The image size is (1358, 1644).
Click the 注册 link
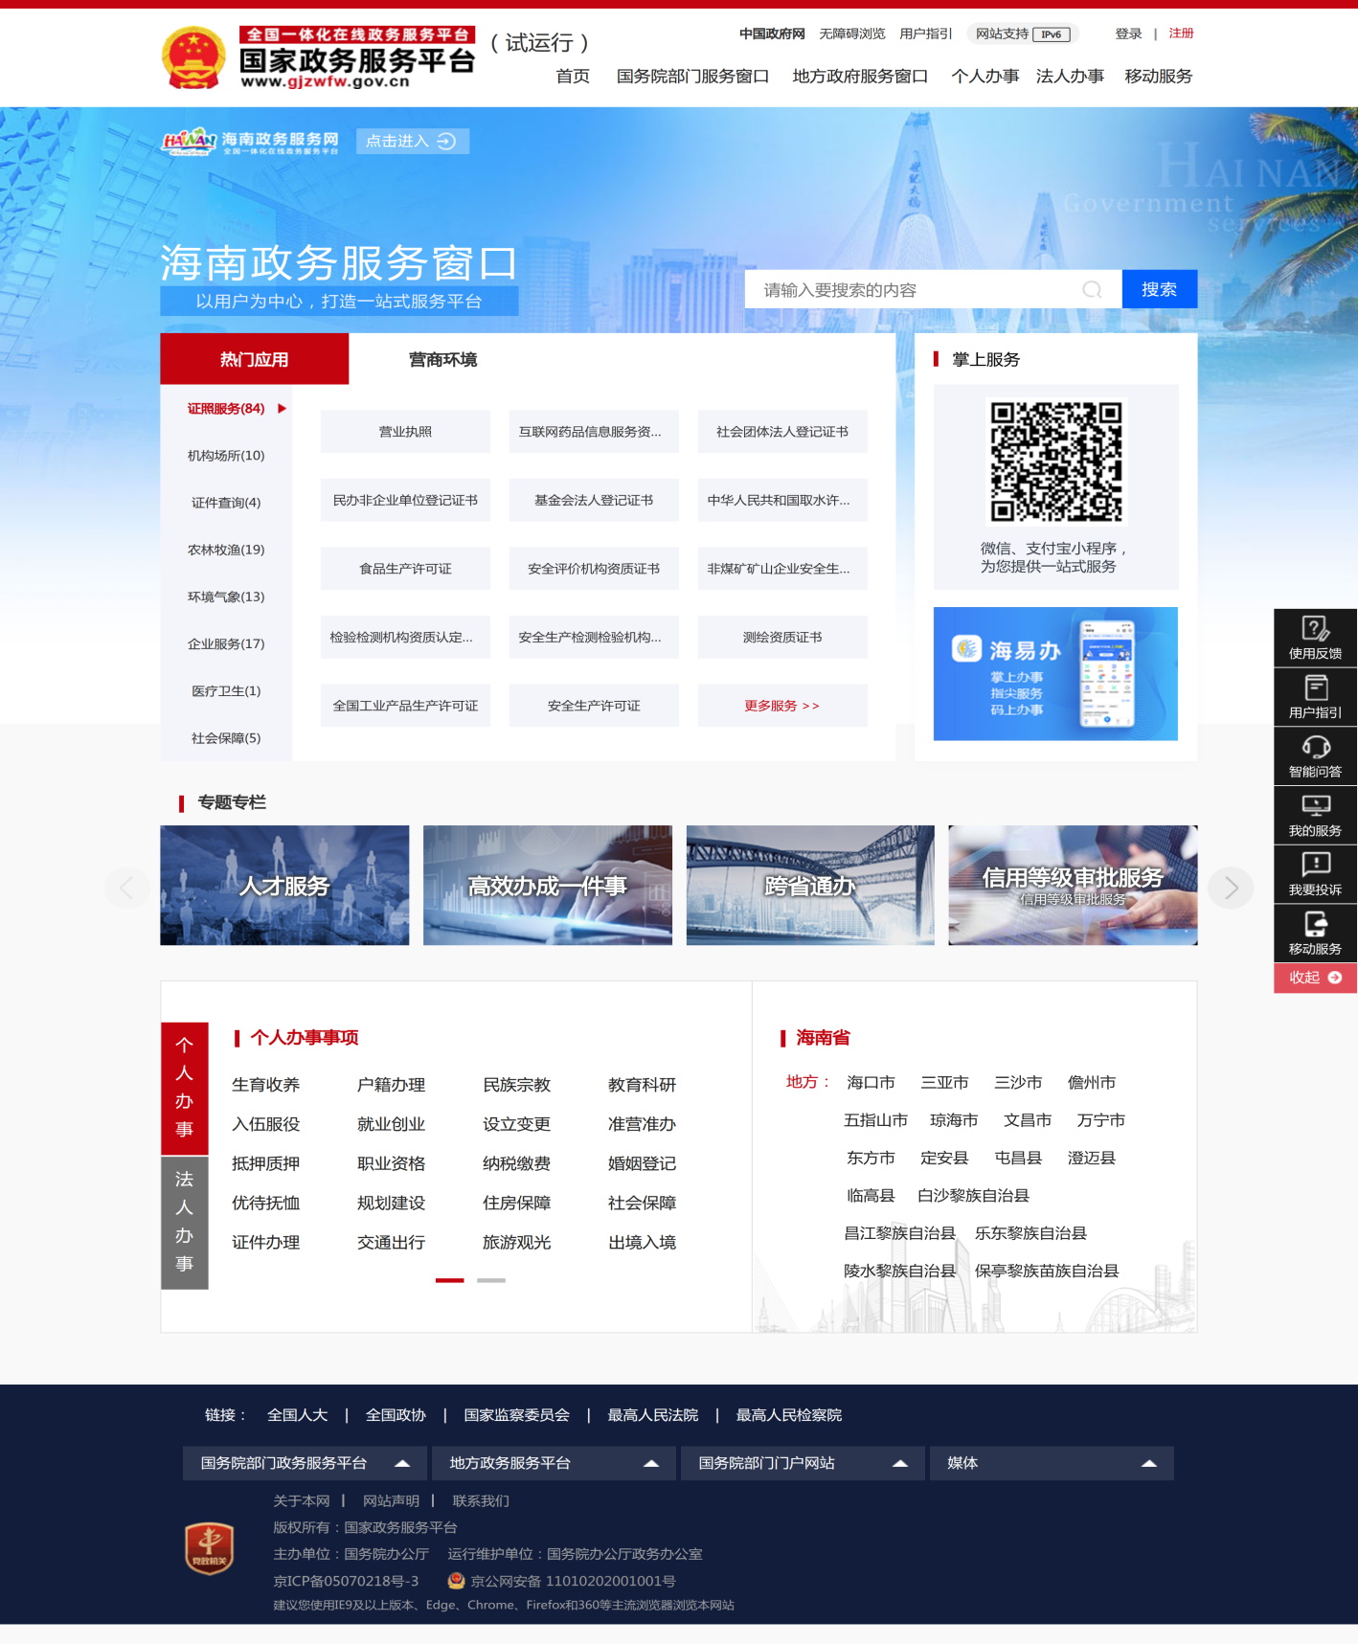click(1181, 34)
